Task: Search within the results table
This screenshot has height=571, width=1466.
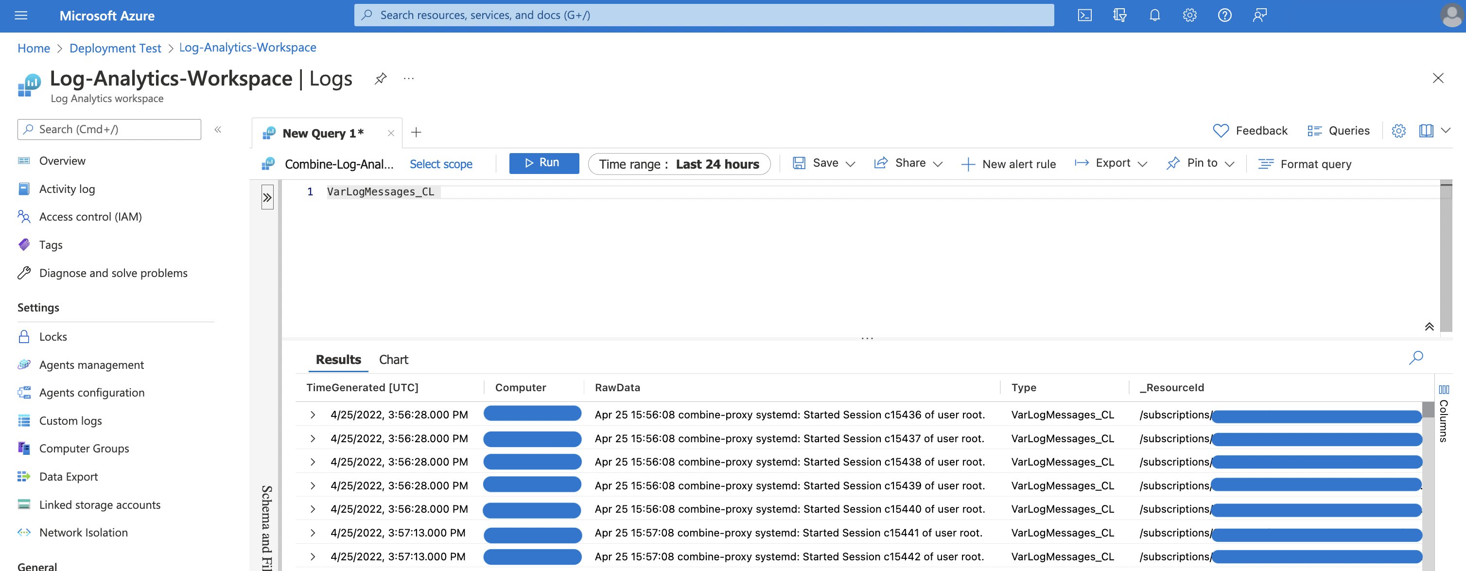Action: coord(1416,358)
